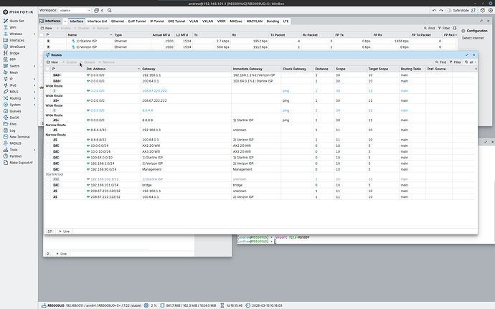Image resolution: width=495 pixels, height=309 pixels.
Task: Tick the checkbox for 8.8.4.4/32 route
Action: tap(47, 130)
